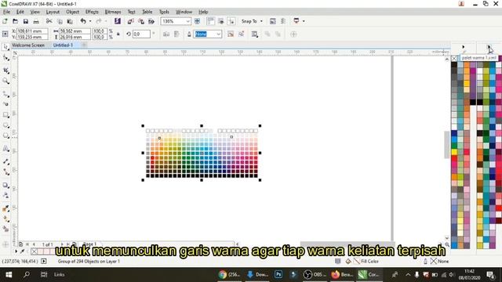Select the Artistic Media tool
The width and height of the screenshot is (502, 282).
pyautogui.click(x=5, y=104)
